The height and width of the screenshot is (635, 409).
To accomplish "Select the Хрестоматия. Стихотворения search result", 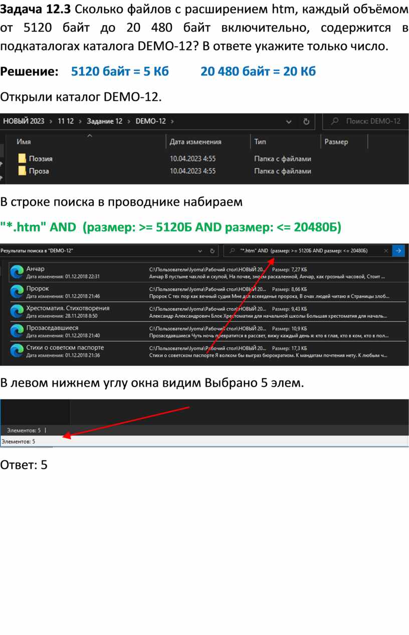I will [x=68, y=308].
